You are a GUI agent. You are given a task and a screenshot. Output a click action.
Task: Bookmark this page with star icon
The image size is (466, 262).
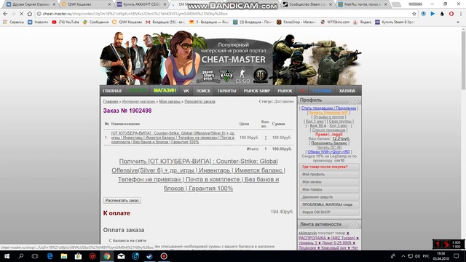pyautogui.click(x=414, y=14)
